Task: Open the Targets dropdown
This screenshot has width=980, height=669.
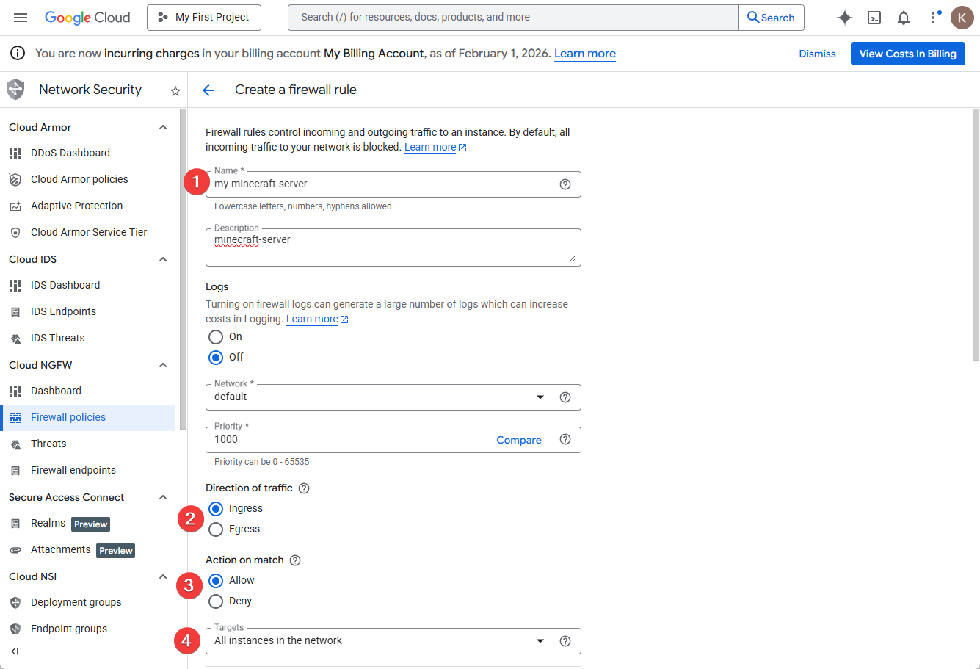Action: [x=393, y=641]
